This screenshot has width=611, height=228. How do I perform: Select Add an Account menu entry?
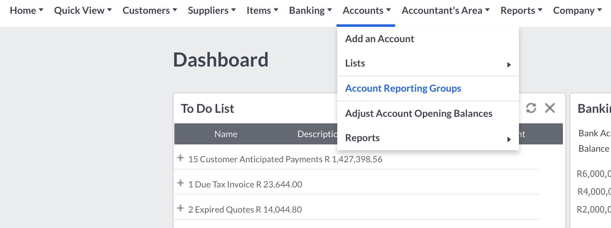[379, 39]
